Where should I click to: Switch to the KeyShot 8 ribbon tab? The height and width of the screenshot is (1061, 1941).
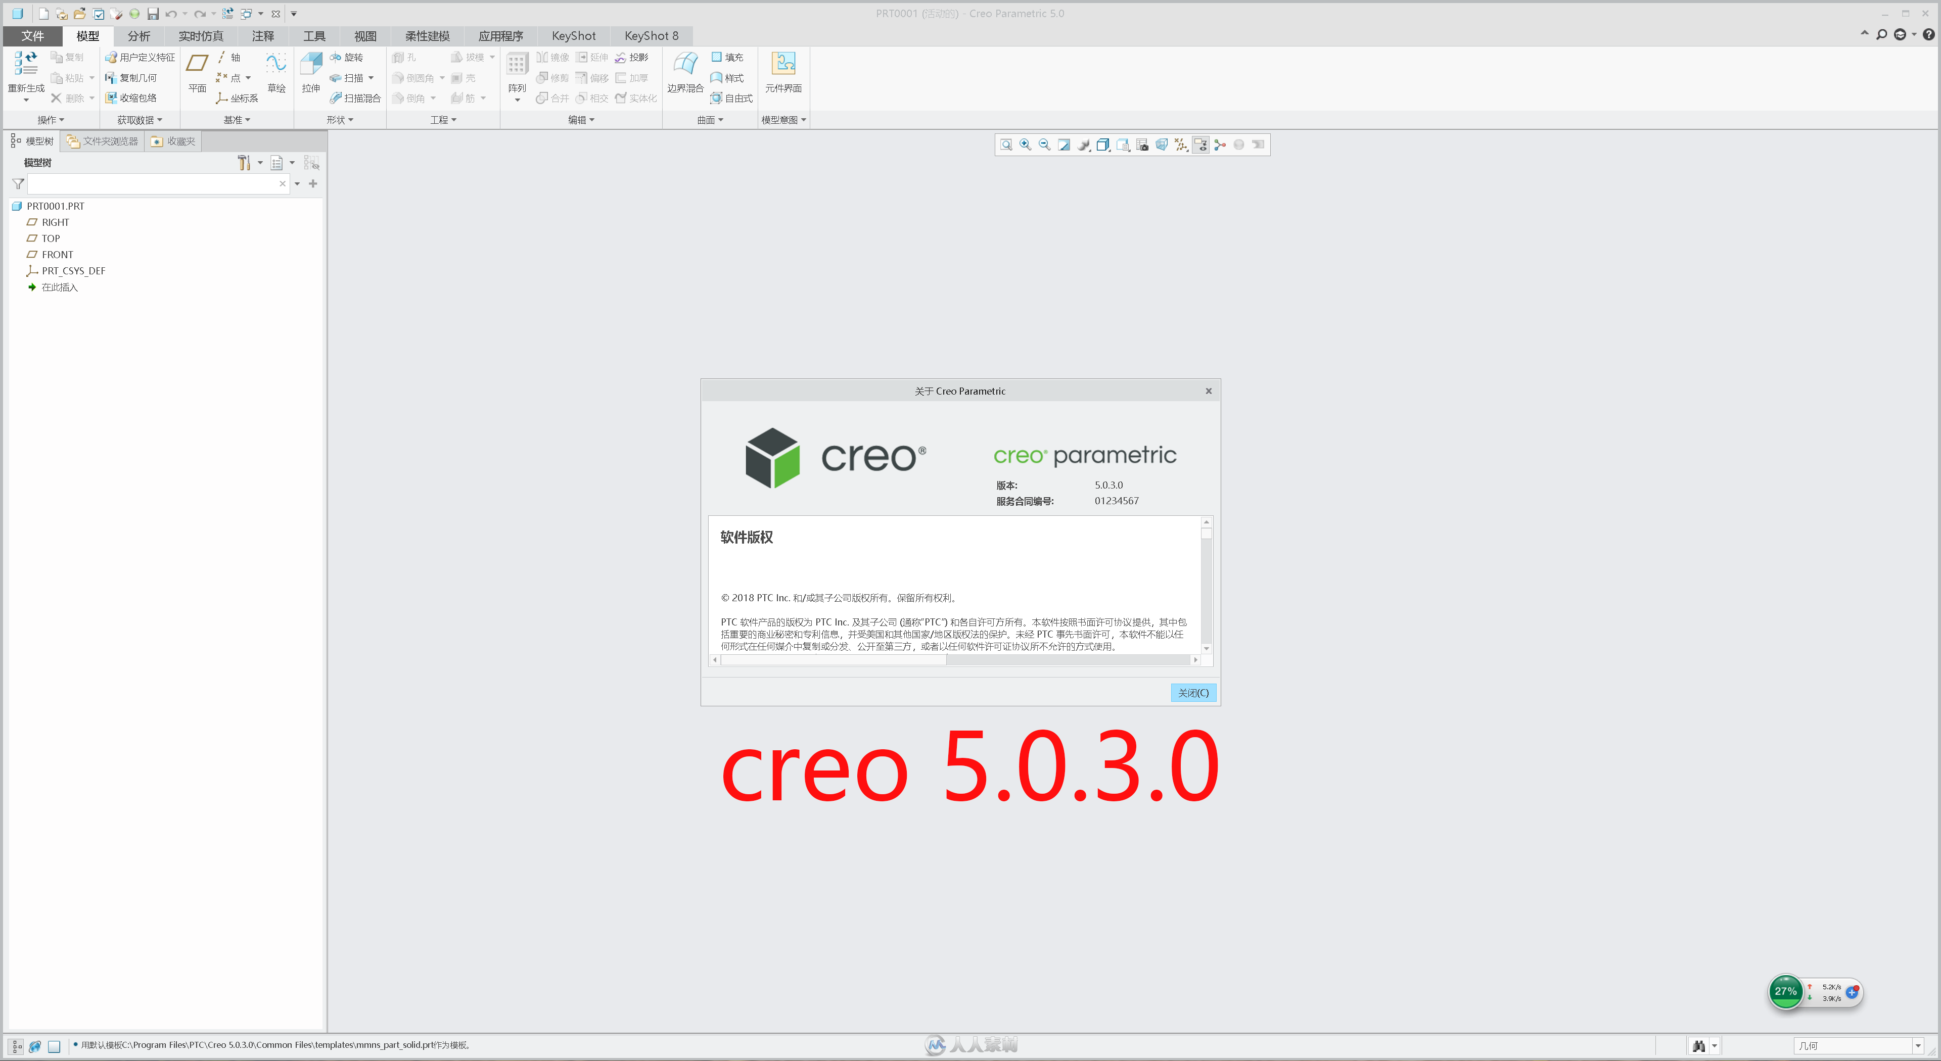click(651, 35)
